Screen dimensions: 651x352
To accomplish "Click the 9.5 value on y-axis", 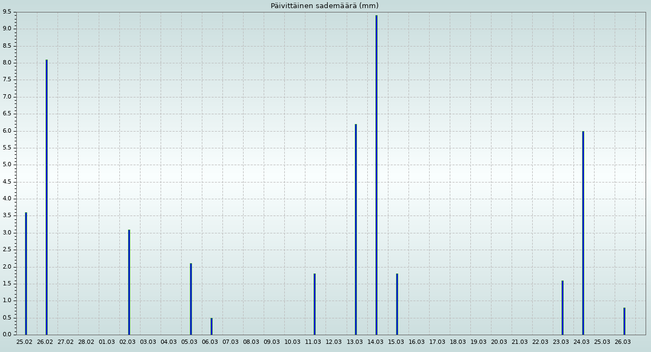I will click(7, 11).
